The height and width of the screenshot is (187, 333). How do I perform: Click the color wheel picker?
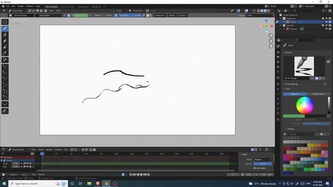(x=305, y=105)
